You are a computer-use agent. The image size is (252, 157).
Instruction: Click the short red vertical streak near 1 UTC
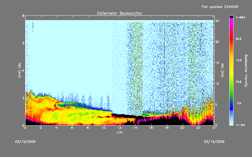coord(33,27)
